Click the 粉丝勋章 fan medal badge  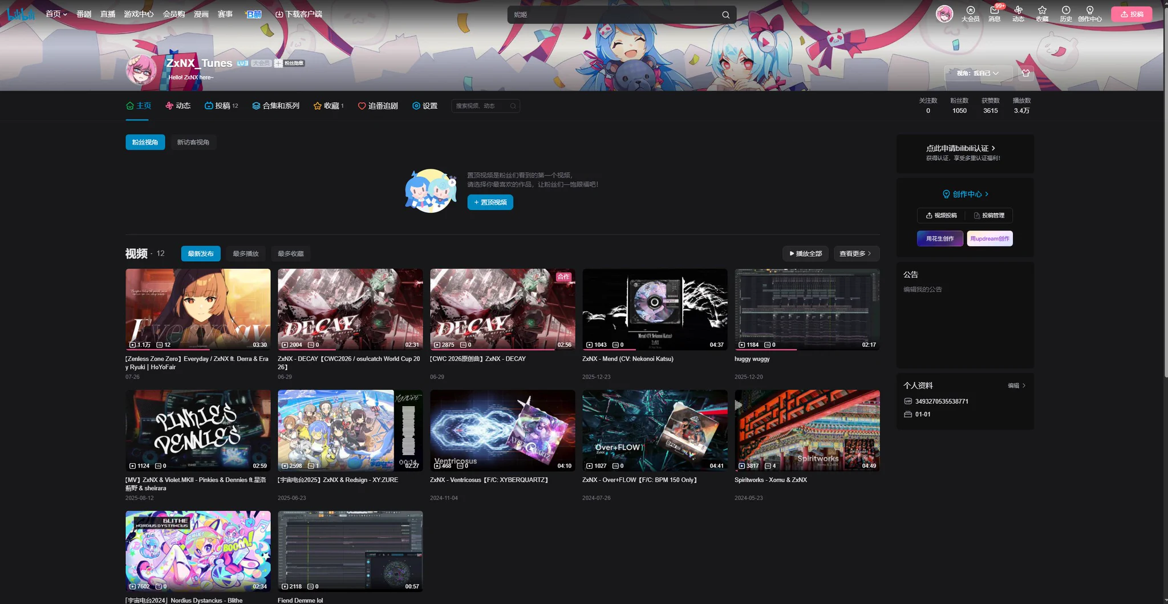tap(289, 63)
